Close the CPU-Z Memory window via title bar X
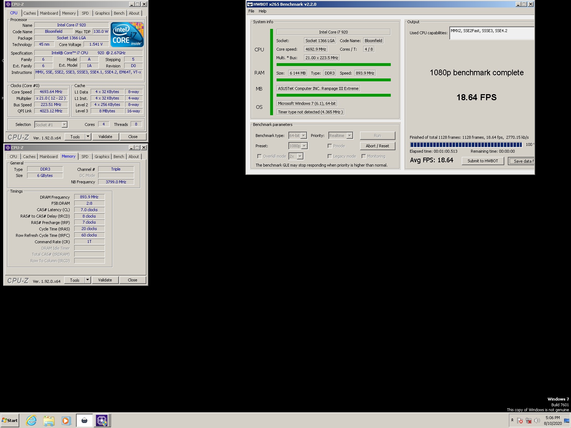Viewport: 571px width, 428px height. click(x=144, y=148)
